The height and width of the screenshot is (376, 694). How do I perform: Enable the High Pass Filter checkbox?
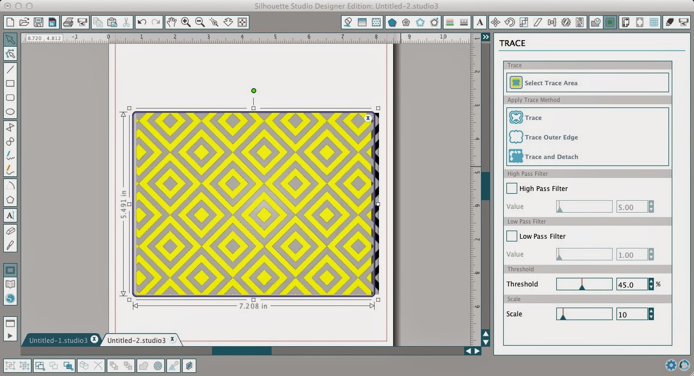coord(511,188)
